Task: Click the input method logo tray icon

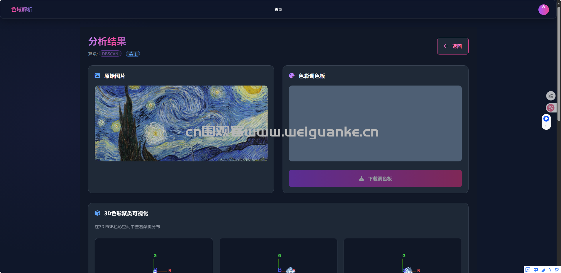Action: click(x=528, y=270)
